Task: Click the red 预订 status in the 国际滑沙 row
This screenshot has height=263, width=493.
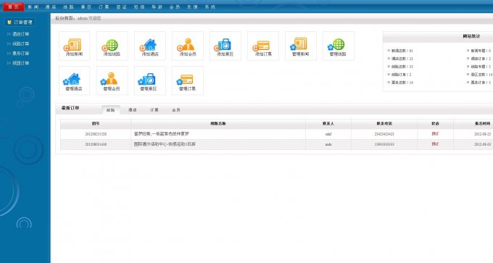Action: 435,144
